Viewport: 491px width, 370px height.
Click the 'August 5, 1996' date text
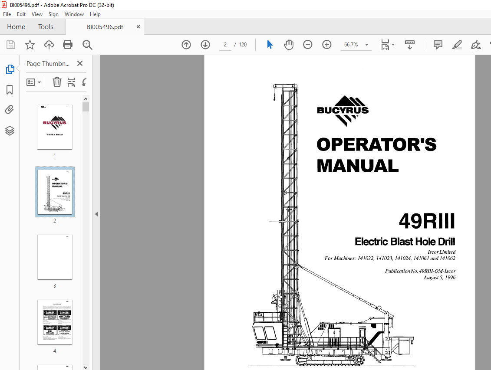tap(440, 278)
